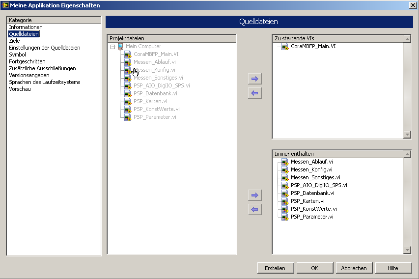Select PSP_Datenbank.vi text in Immer enthalten
The image size is (419, 279).
pos(312,193)
